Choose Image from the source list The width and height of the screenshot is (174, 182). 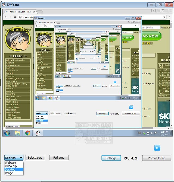click(14, 173)
